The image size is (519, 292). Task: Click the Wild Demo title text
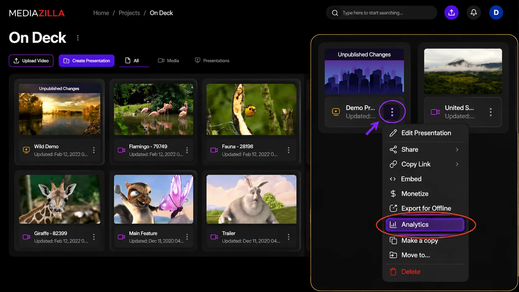coord(46,146)
